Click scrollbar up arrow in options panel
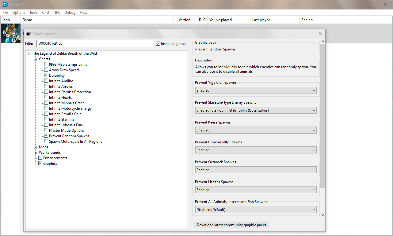 (x=322, y=41)
